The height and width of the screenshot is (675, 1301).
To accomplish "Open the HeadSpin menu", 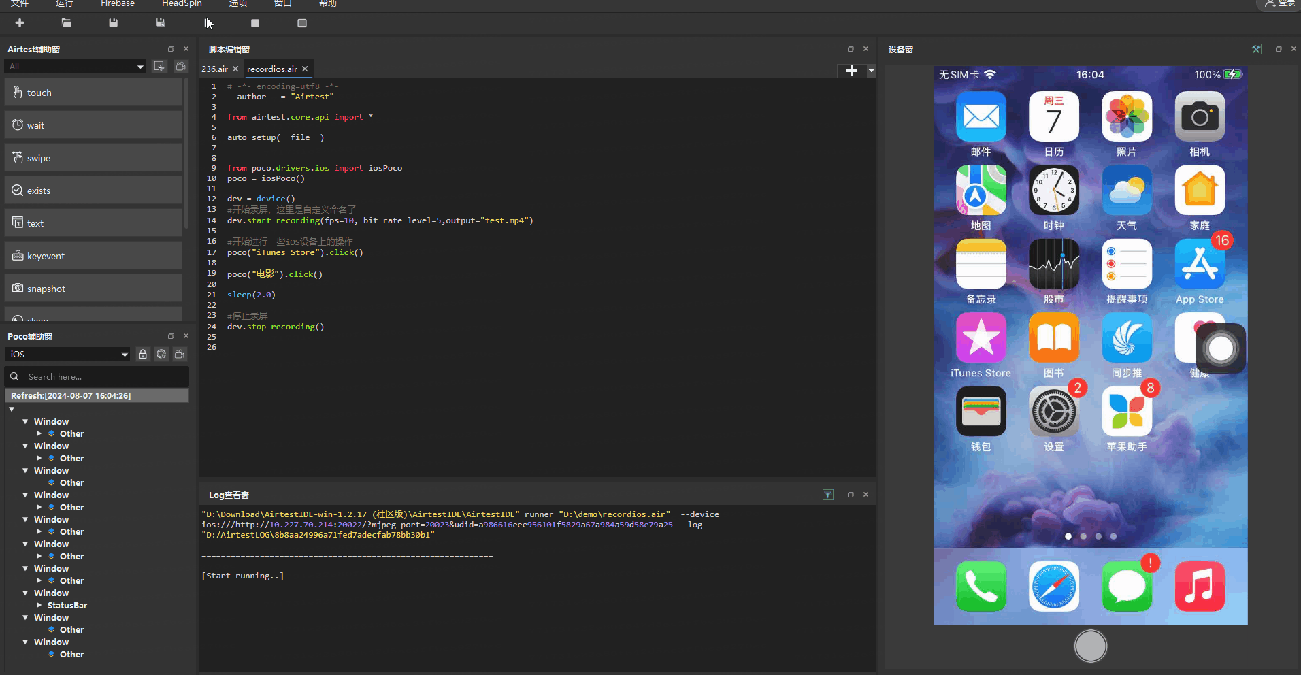I will (x=181, y=4).
